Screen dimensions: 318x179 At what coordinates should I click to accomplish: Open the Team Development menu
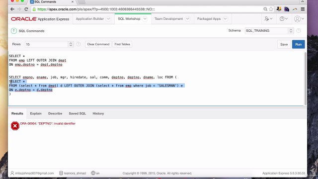pyautogui.click(x=169, y=19)
